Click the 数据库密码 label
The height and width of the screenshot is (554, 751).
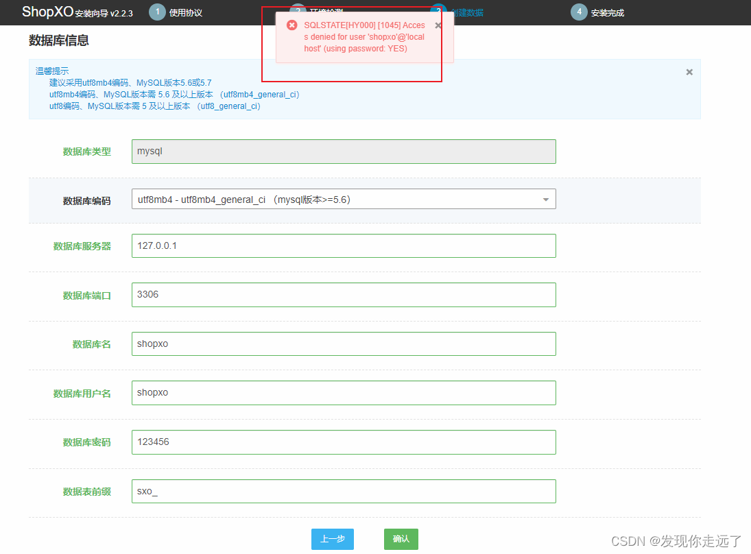tap(86, 442)
